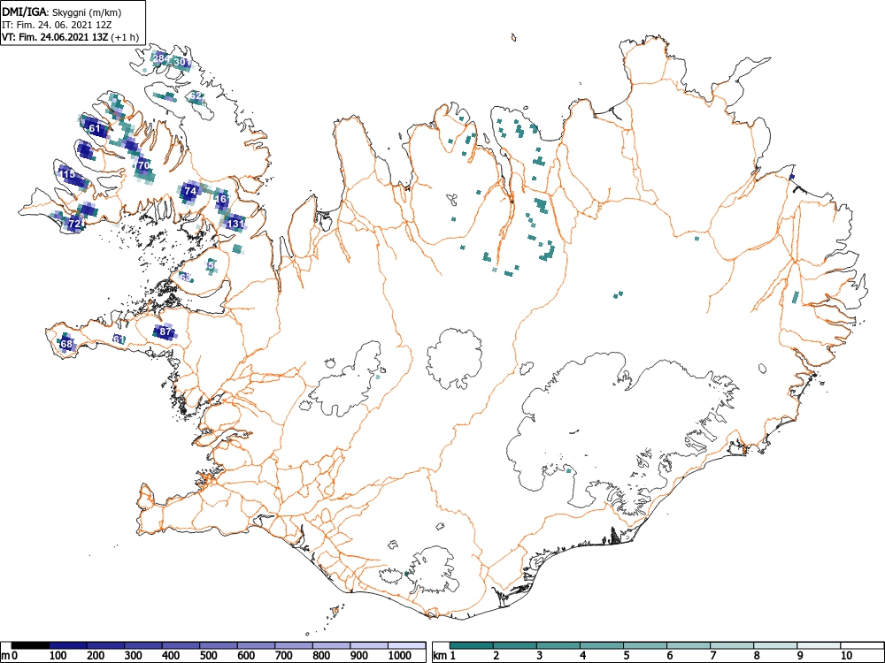This screenshot has height=663, width=885.
Task: Click the map value "115" in the Westfjords
Action: pyautogui.click(x=67, y=174)
